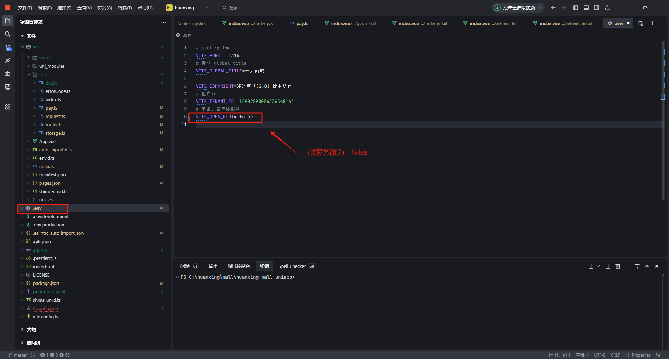
Task: Kill the terminal using trash icon
Action: (617, 266)
